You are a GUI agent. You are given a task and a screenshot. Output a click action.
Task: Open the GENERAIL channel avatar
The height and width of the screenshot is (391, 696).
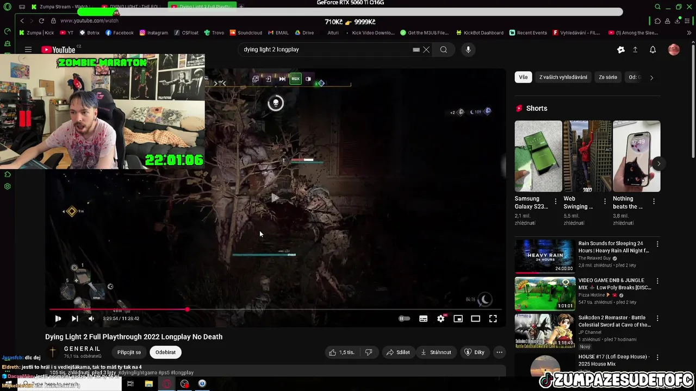pyautogui.click(x=53, y=352)
